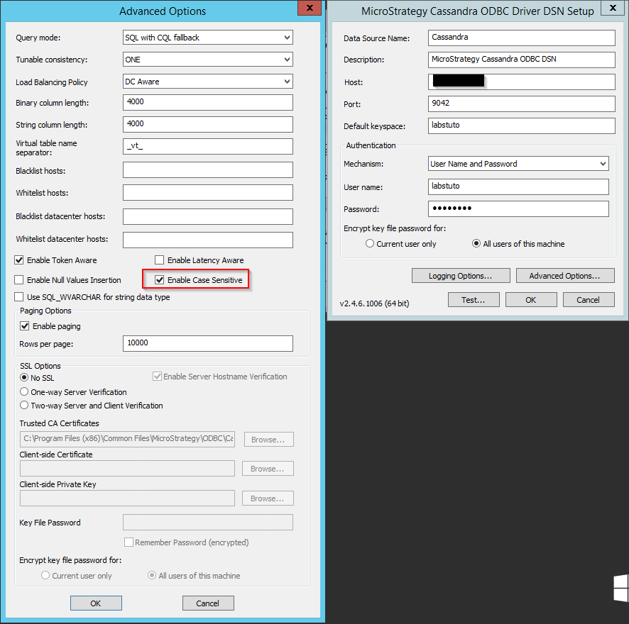Toggle Enable Token Aware checkbox
This screenshot has height=624, width=629.
(x=20, y=260)
